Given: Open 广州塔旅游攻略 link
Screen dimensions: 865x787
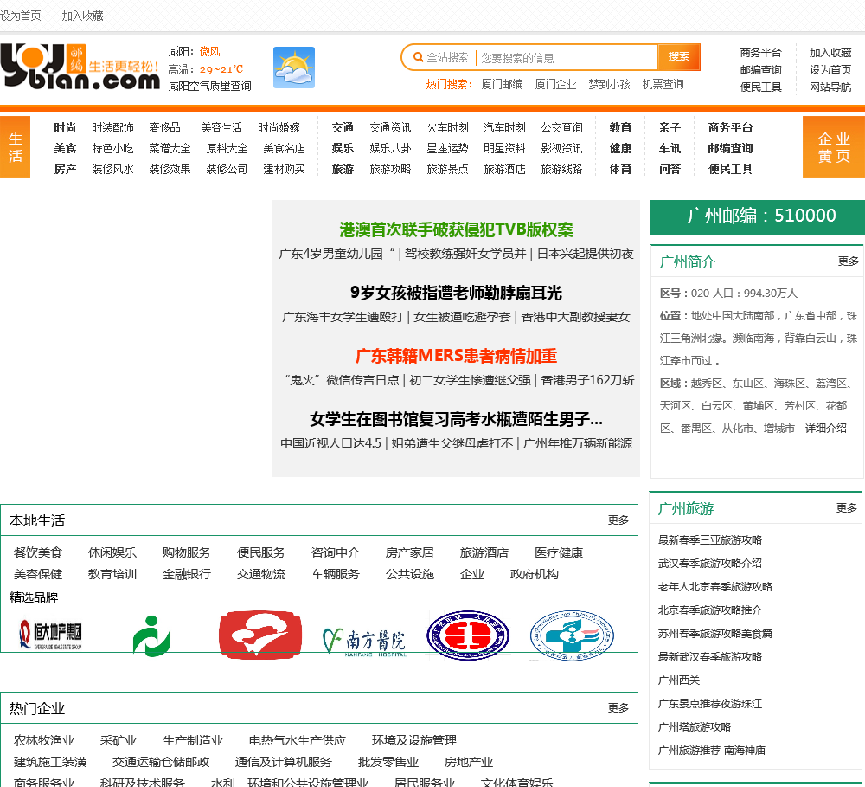Looking at the screenshot, I should point(694,726).
